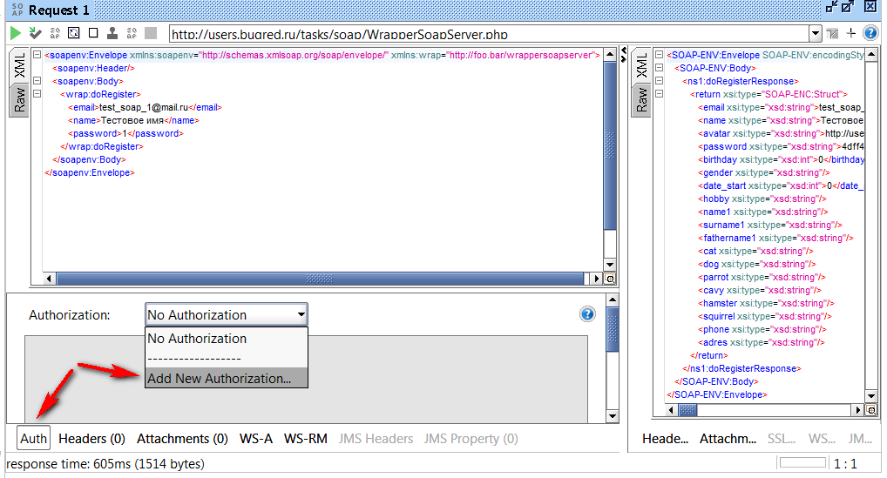Click the request editor horizontal scrollbar thumb

click(x=320, y=279)
